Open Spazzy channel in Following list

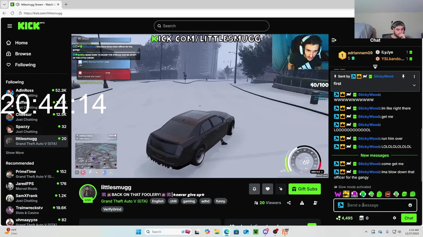coord(36,129)
